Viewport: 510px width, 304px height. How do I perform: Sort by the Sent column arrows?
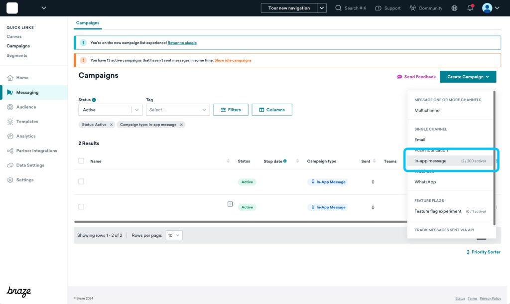[x=374, y=161]
